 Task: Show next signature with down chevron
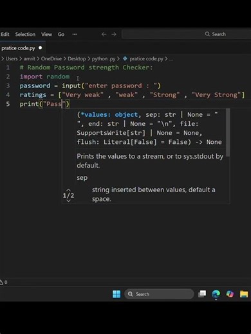pyautogui.click(x=68, y=200)
